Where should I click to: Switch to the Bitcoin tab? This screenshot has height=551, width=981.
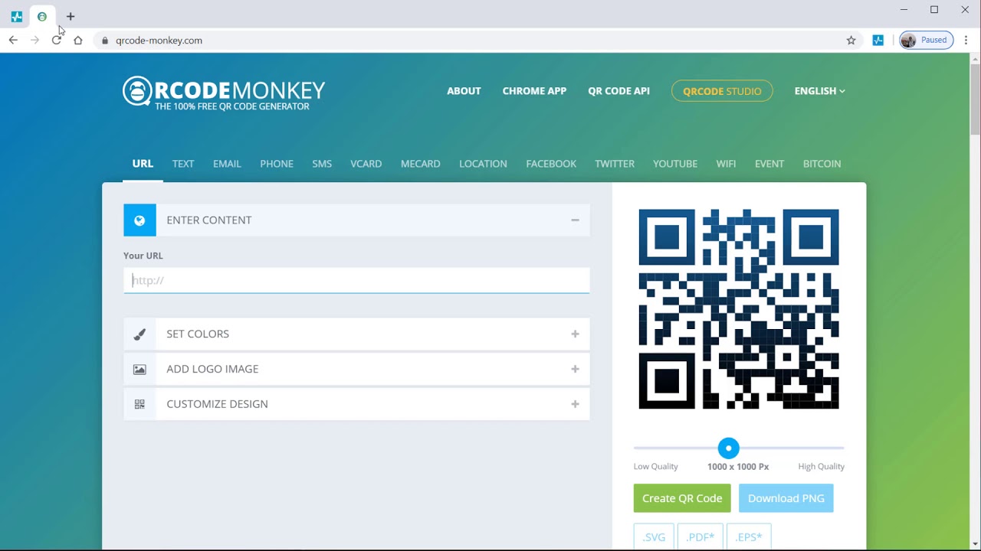coord(822,164)
